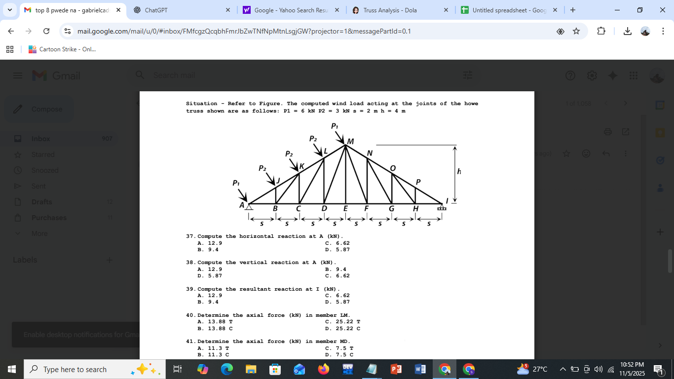Viewport: 674px width, 379px height.
Task: Go back to the previous page
Action: 11,31
